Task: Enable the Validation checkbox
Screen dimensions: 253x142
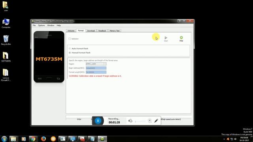Action: click(x=70, y=39)
